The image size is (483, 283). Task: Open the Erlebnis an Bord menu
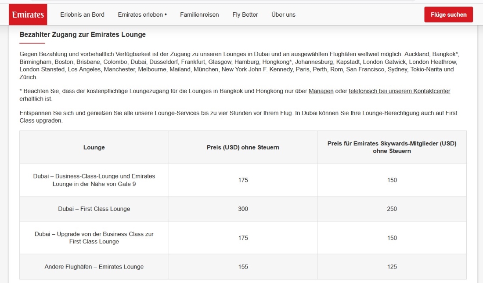tap(82, 15)
